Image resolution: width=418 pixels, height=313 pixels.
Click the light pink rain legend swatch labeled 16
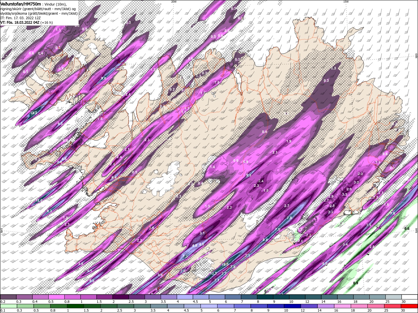(x=342, y=306)
